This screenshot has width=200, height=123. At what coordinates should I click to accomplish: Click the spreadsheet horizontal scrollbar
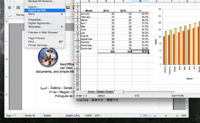click(x=150, y=92)
